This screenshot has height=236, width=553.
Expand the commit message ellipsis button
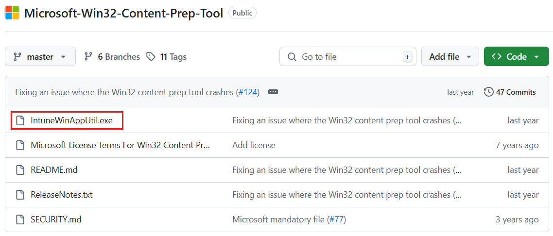[x=273, y=92]
